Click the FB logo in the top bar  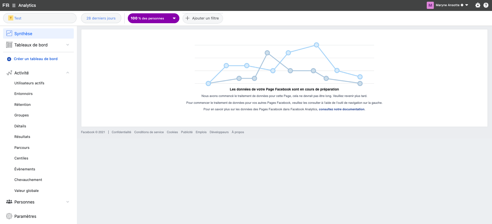click(5, 5)
